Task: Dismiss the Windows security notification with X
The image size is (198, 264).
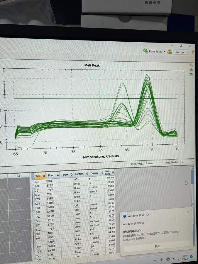Action: pos(188,211)
